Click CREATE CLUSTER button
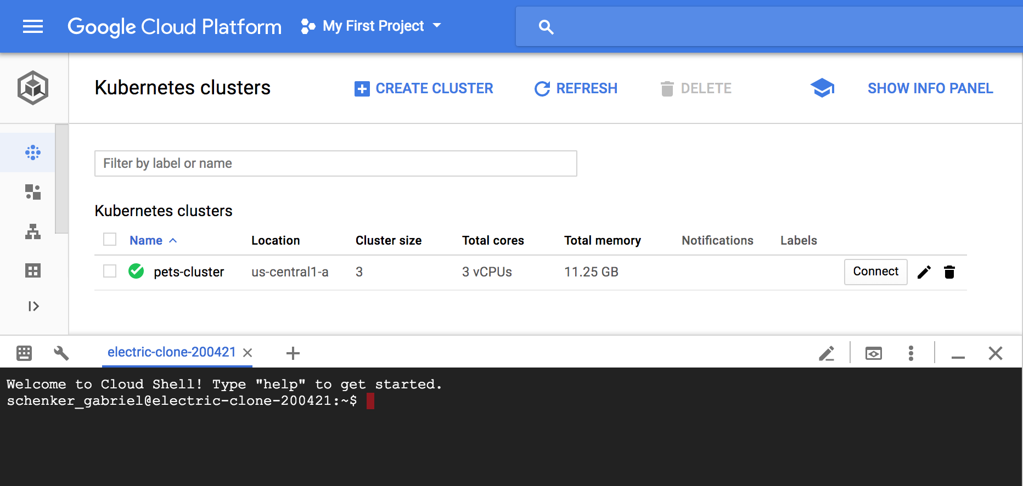The width and height of the screenshot is (1023, 486). pyautogui.click(x=424, y=88)
